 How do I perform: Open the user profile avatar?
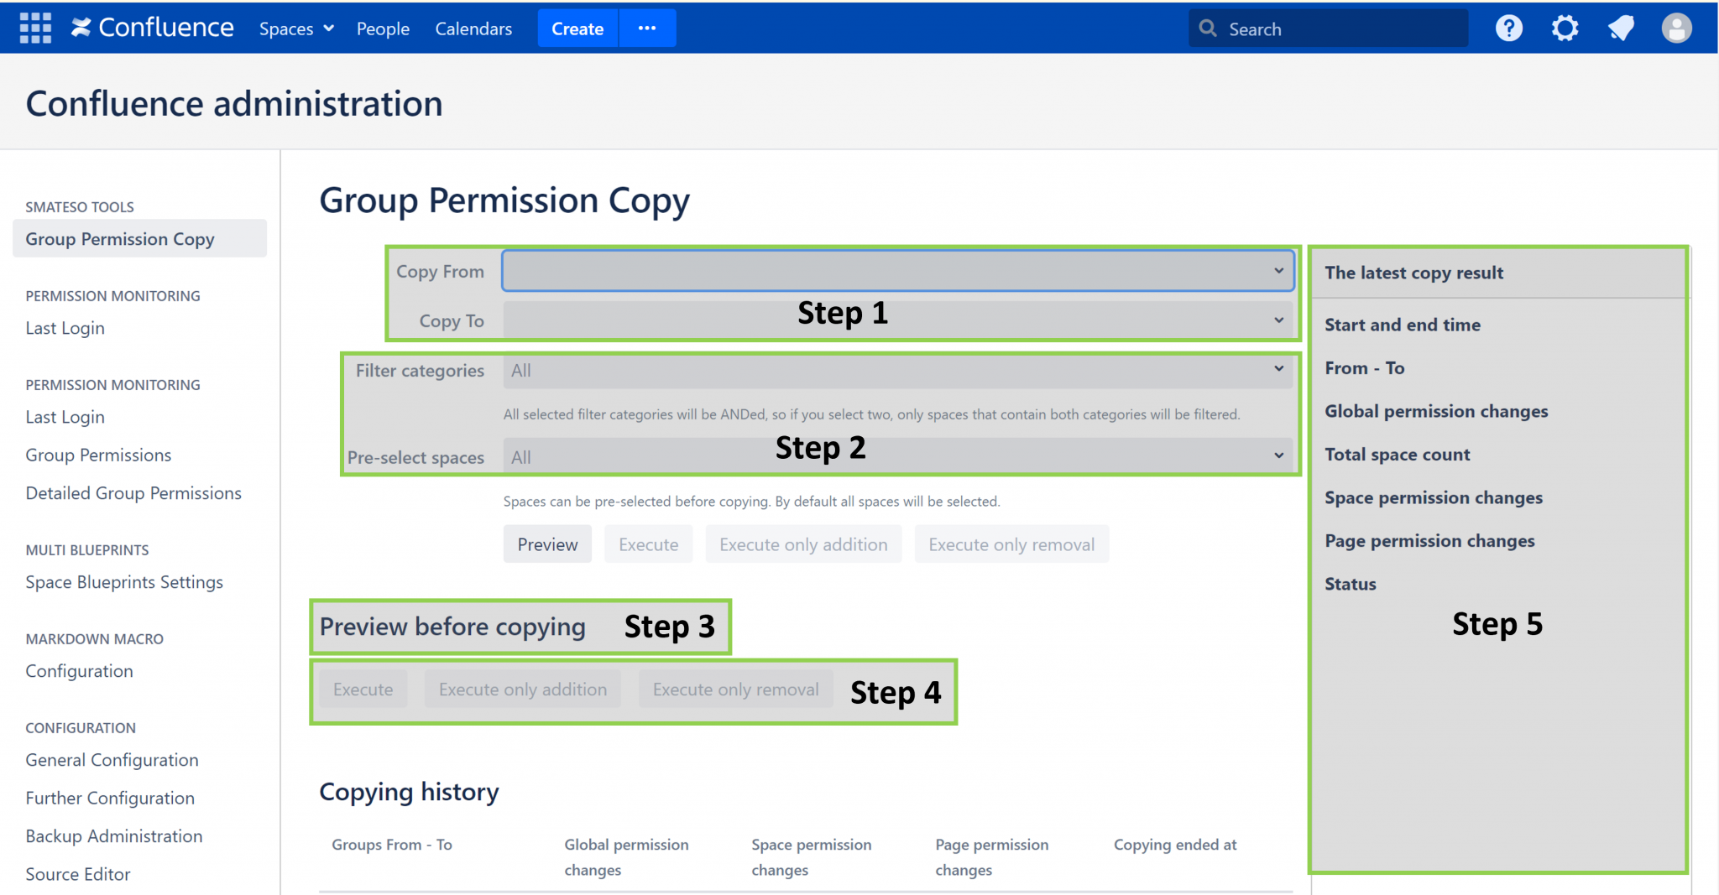coord(1675,28)
